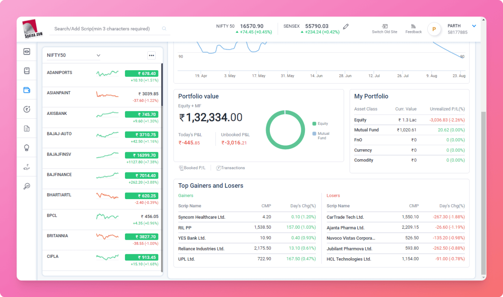Viewport: 503px width, 297px height.
Task: Click Reliance Industries Ltd. in gainers
Action: point(201,249)
